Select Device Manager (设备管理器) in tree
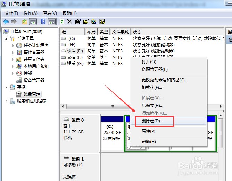Image resolution: width=232 pixels, height=181 pixels. coord(34,80)
